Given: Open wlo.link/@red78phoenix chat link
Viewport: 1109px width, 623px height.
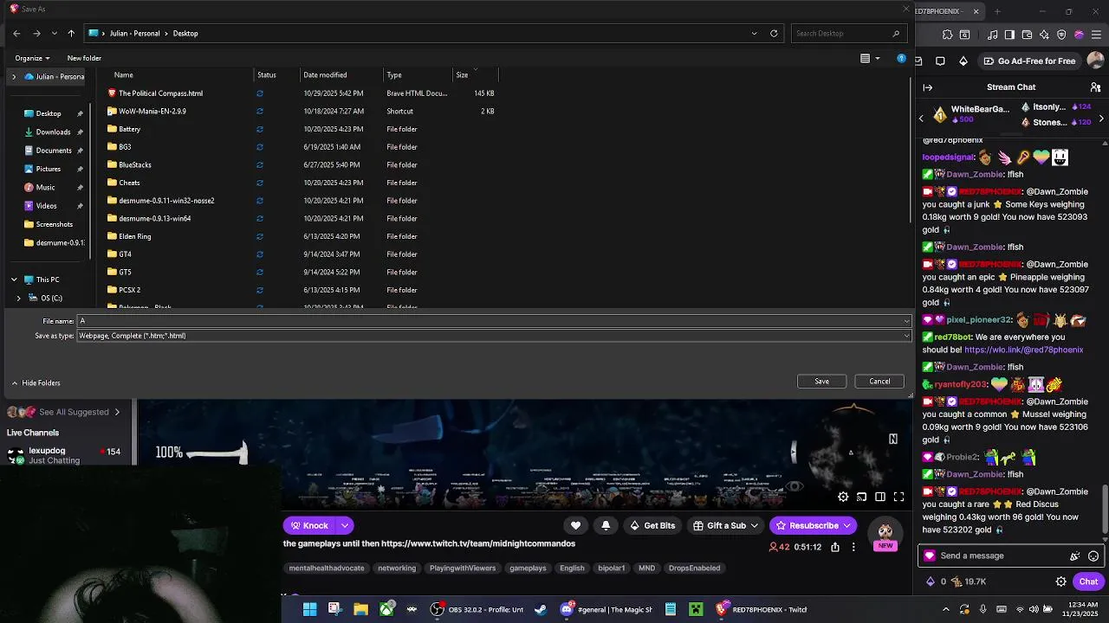Looking at the screenshot, I should 1023,350.
